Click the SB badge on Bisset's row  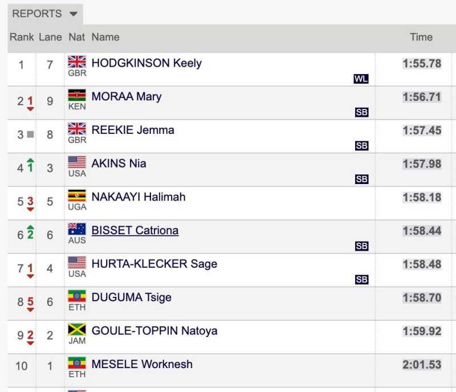click(x=361, y=246)
